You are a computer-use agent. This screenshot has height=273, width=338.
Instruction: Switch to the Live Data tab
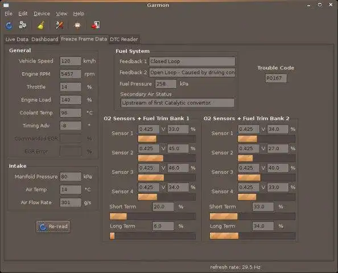(17, 39)
